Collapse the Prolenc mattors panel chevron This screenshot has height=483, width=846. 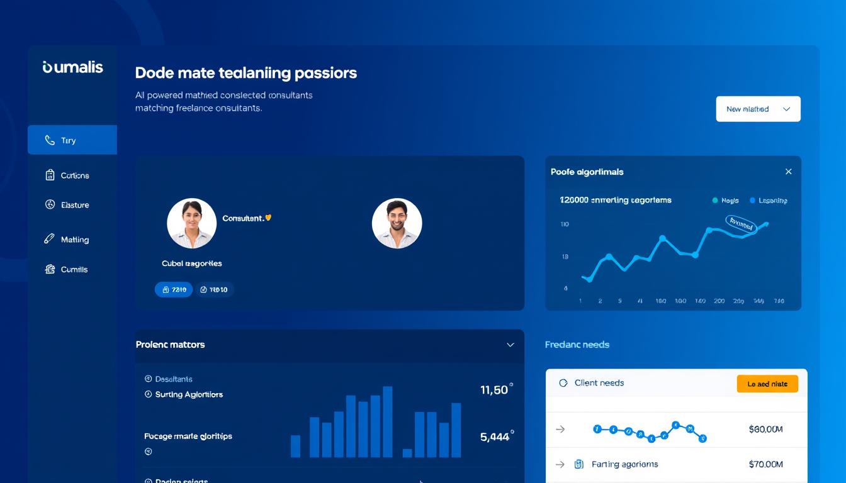click(510, 345)
